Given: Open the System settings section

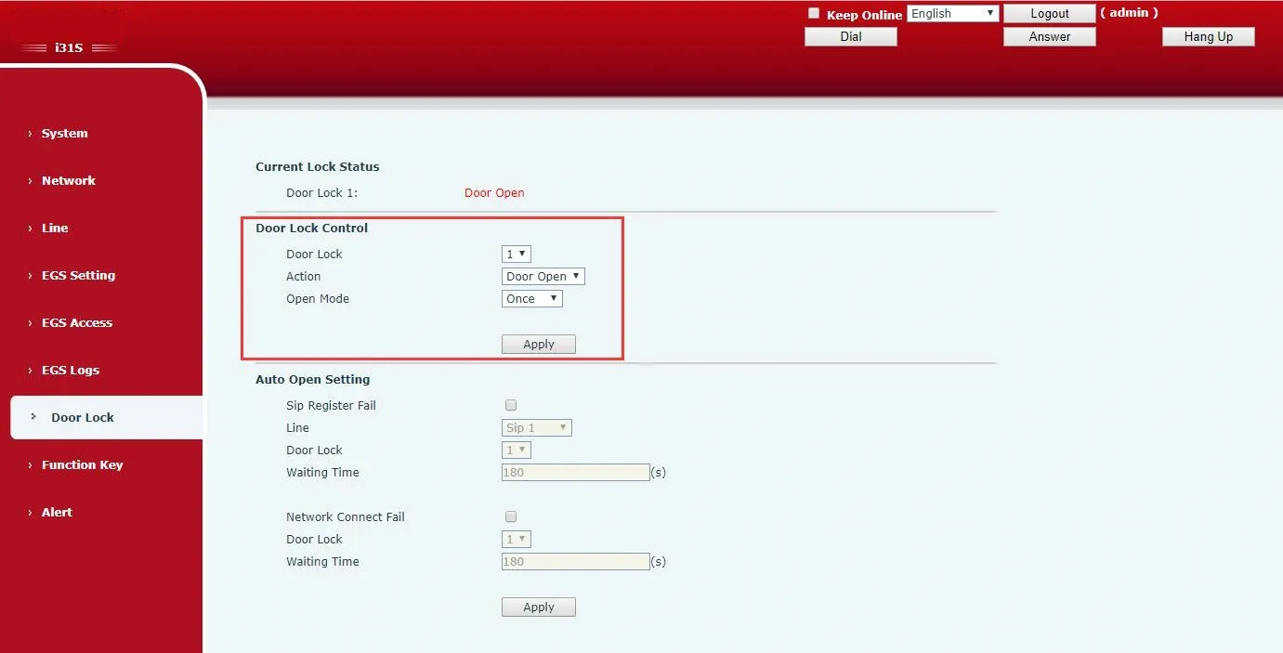Looking at the screenshot, I should click(x=64, y=133).
